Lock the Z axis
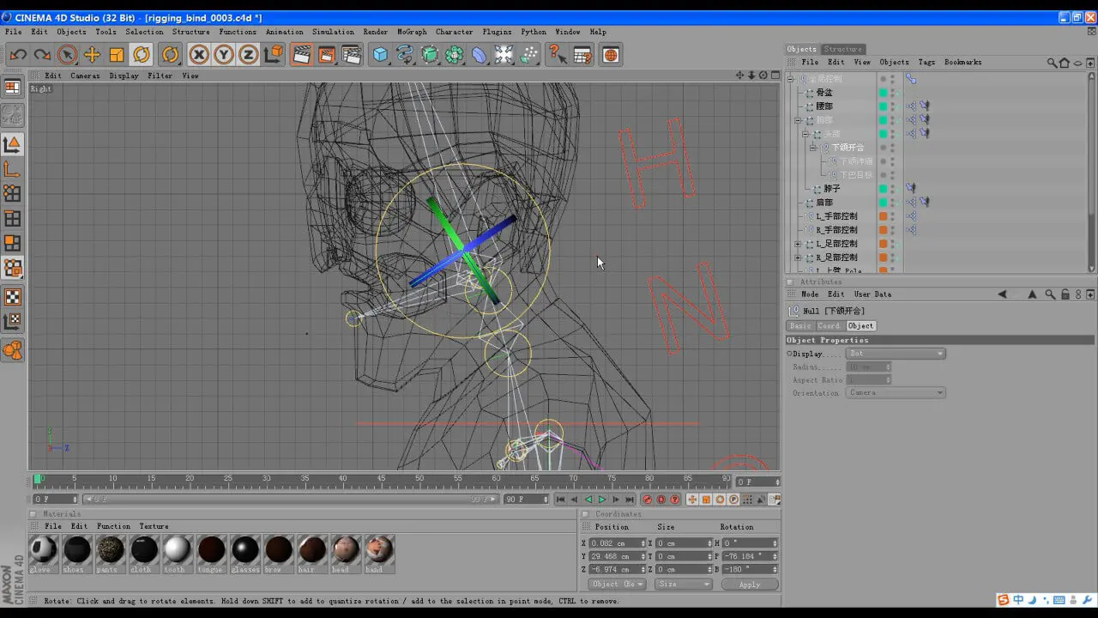This screenshot has height=618, width=1098. pos(249,55)
